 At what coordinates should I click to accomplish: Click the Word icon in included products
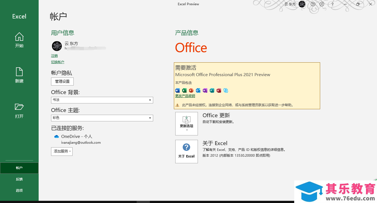(x=177, y=90)
